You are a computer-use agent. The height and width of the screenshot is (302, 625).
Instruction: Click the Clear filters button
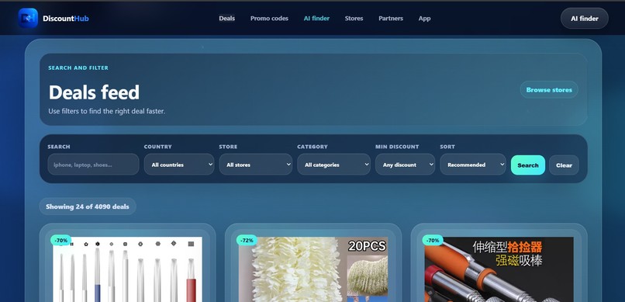(564, 165)
